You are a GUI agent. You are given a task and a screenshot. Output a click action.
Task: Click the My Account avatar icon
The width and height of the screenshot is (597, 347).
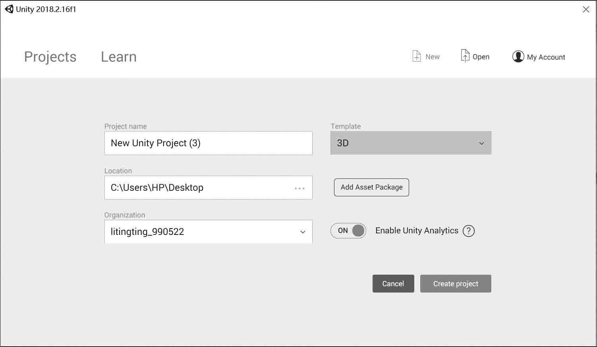point(518,56)
